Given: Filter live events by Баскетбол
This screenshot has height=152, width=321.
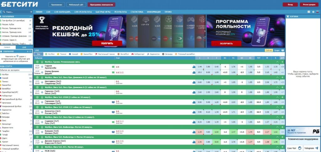Looking at the screenshot, I should [x=87, y=54].
